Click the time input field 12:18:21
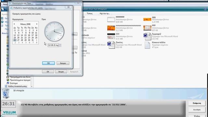The height and width of the screenshot is (117, 208). coord(53,45)
